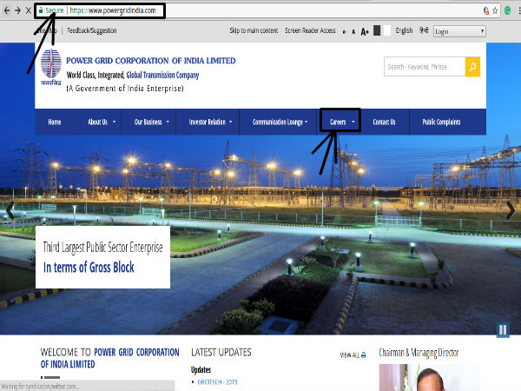
Task: Click 'Third Largest Public Sector Enterprise' text
Action: coord(103,248)
